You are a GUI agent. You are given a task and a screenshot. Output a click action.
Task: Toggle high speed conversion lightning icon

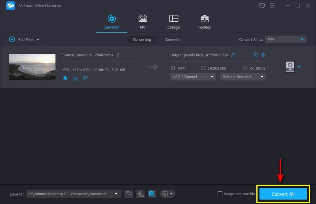pyautogui.click(x=140, y=194)
